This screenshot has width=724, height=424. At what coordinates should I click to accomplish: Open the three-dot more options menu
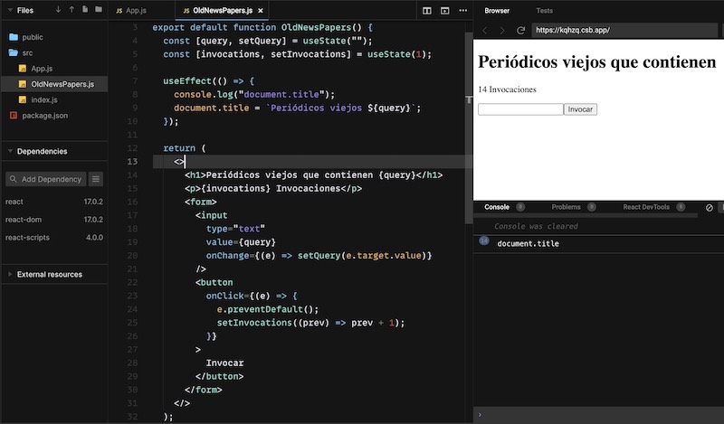click(462, 11)
